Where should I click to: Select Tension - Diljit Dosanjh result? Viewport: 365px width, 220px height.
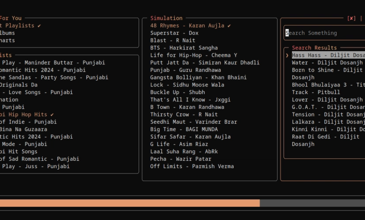[328, 115]
